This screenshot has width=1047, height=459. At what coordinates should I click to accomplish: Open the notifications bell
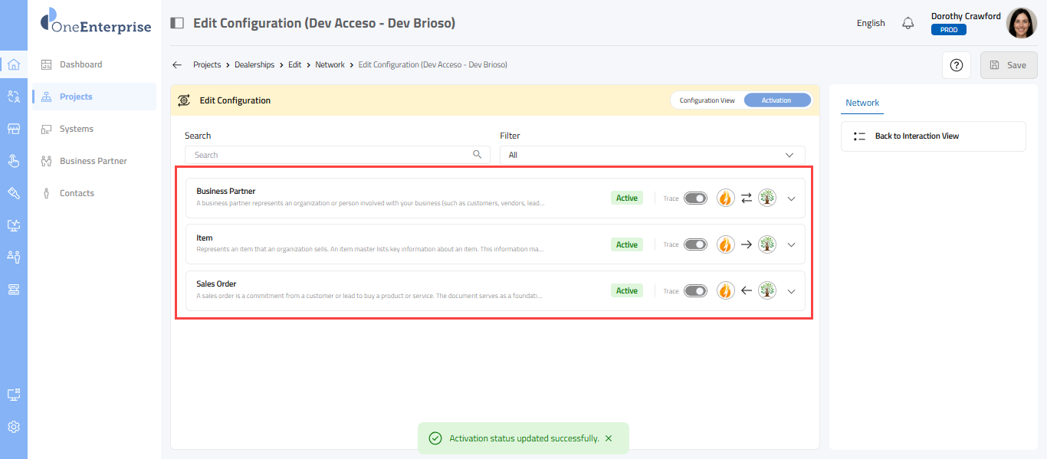click(908, 23)
